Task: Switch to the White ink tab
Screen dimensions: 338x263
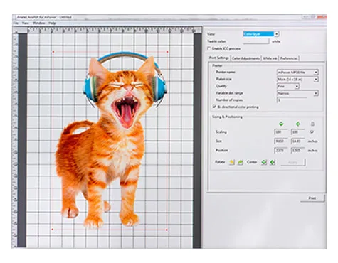Action: click(270, 58)
